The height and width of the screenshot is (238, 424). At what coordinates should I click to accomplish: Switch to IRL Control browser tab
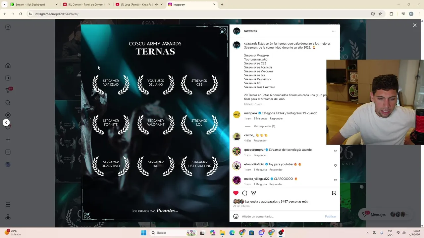[x=86, y=5]
